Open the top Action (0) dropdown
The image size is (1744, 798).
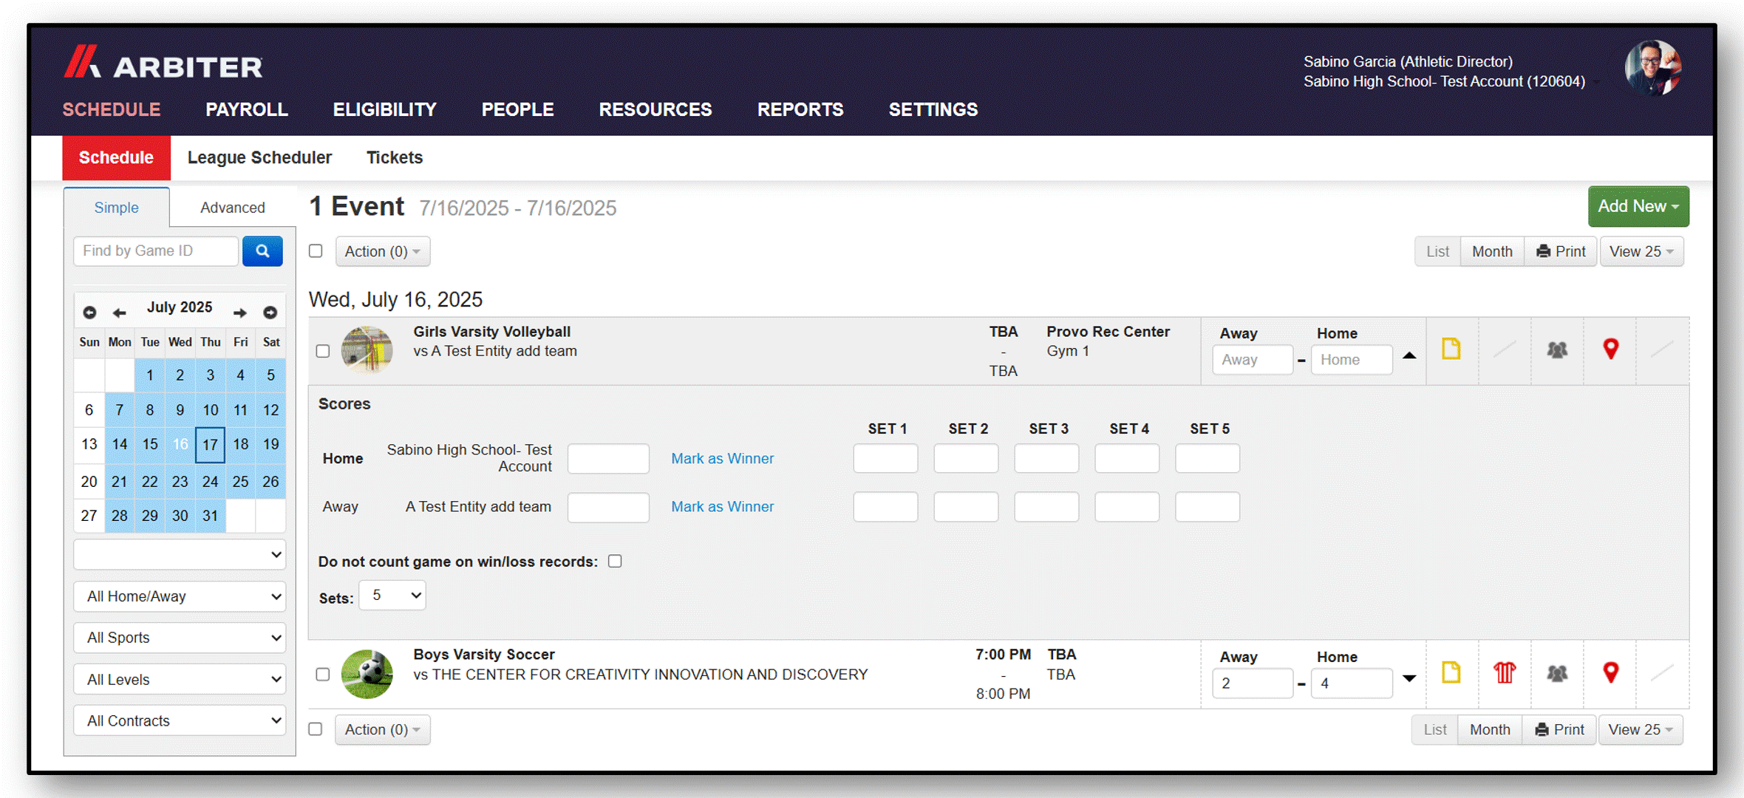pos(383,251)
